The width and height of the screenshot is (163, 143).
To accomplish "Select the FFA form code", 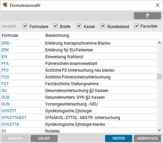I will [5, 63].
